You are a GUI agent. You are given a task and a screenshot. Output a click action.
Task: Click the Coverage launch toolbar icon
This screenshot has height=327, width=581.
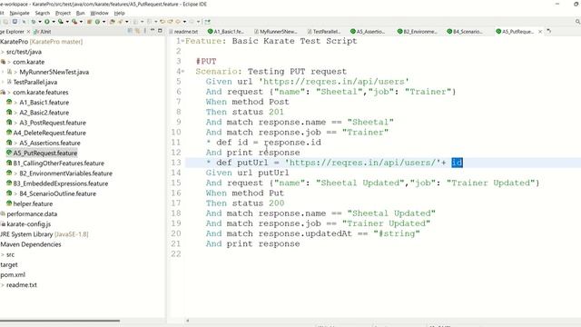tap(61, 22)
